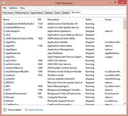Switch to the Performance tab
This screenshot has height=116, width=128.
click(x=22, y=13)
